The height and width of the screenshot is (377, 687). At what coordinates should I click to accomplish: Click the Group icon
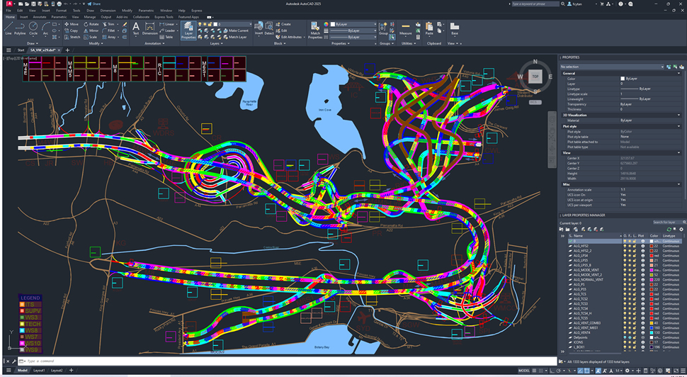(383, 28)
